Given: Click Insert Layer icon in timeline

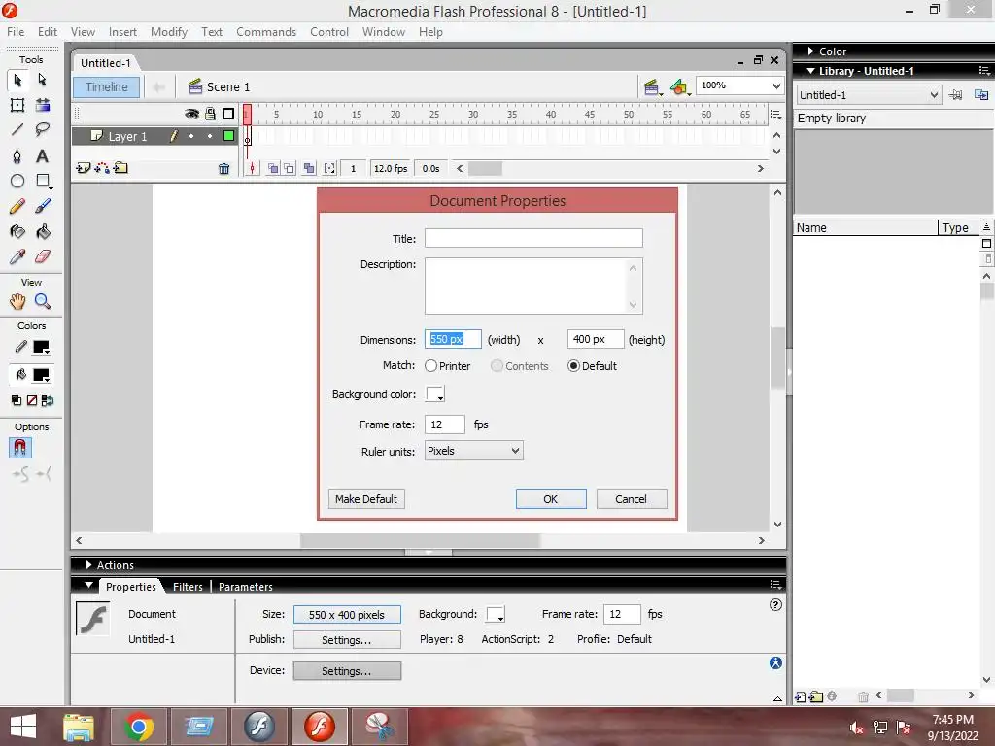Looking at the screenshot, I should tap(84, 168).
